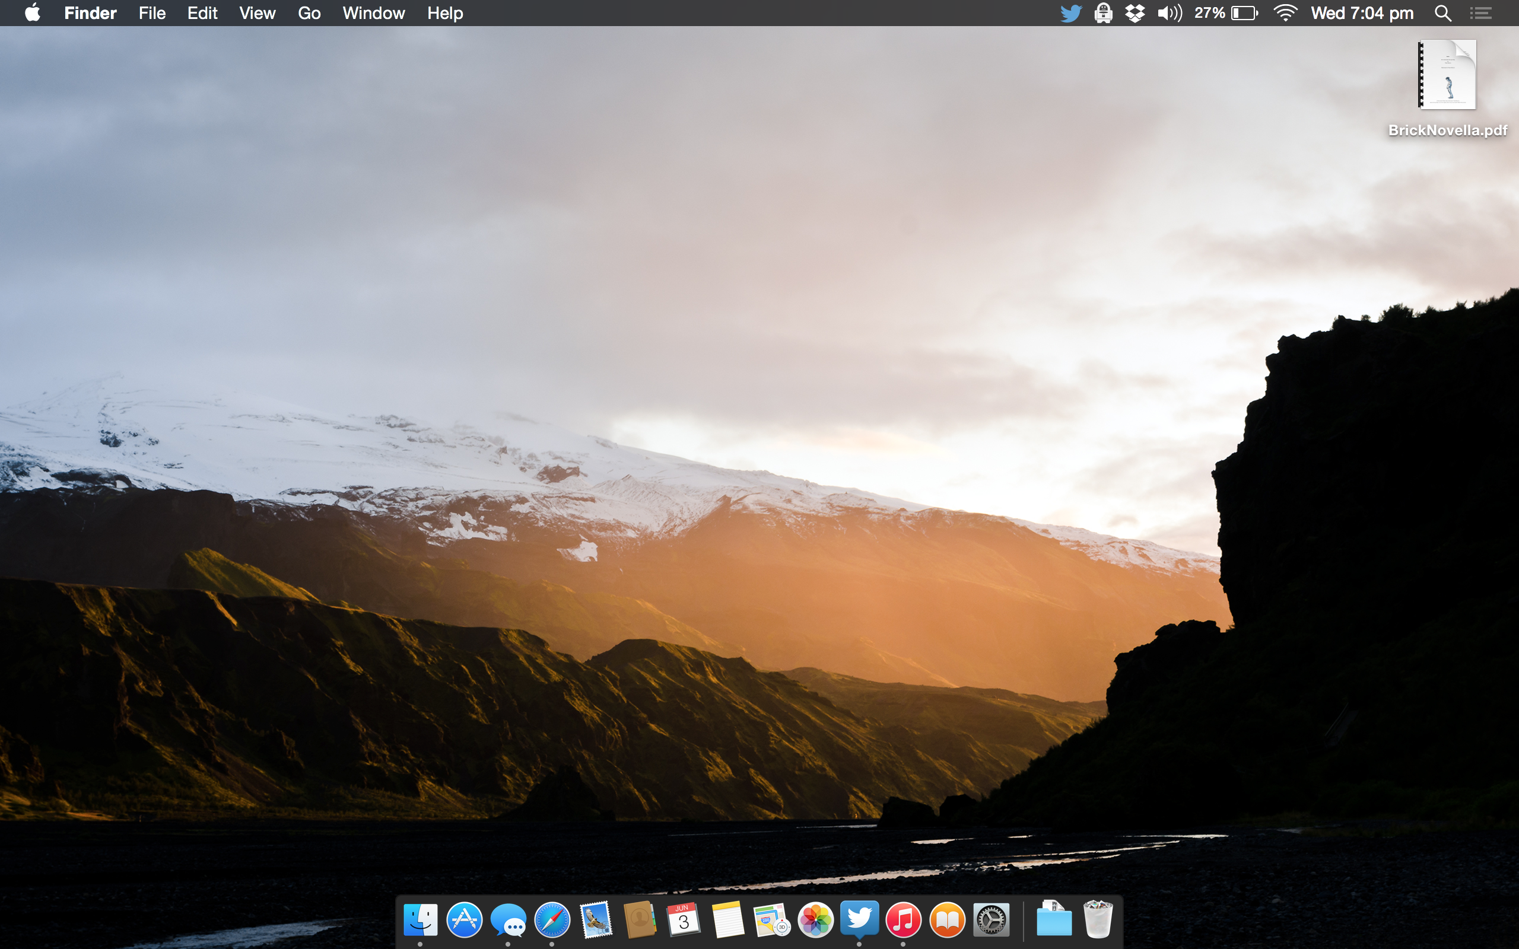The image size is (1519, 949).
Task: Open System Preferences from the Dock
Action: click(x=991, y=920)
